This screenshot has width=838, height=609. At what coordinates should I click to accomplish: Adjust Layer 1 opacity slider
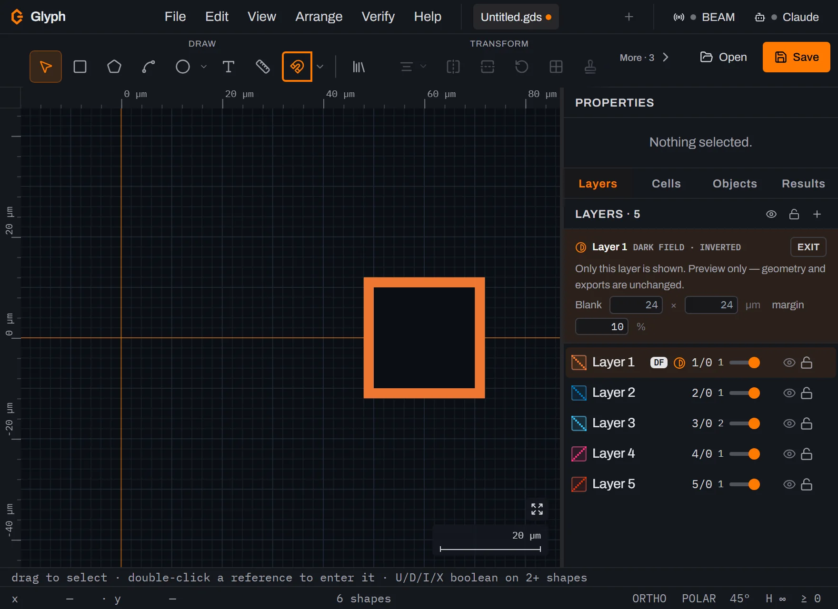(x=745, y=363)
